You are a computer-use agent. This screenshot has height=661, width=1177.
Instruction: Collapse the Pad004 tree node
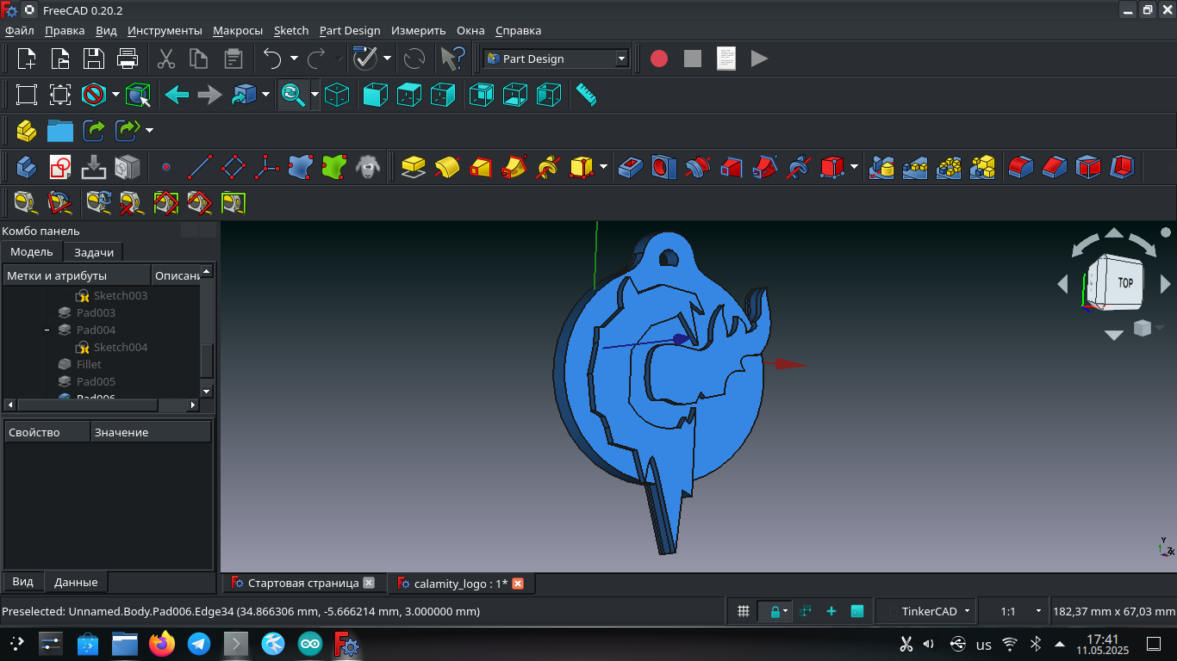click(x=47, y=330)
